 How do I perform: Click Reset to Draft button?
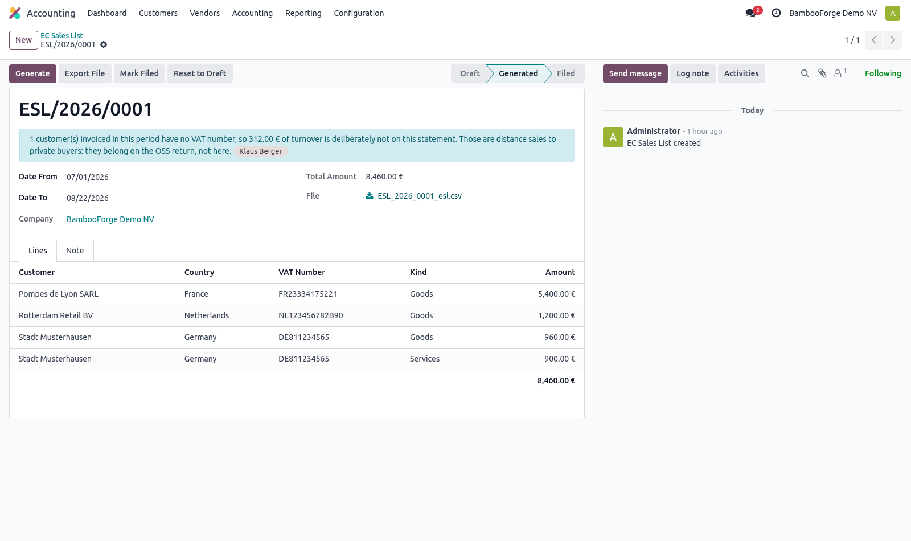pos(200,73)
